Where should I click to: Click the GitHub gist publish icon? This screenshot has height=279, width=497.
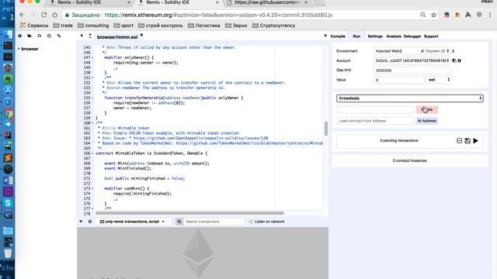coord(40,36)
